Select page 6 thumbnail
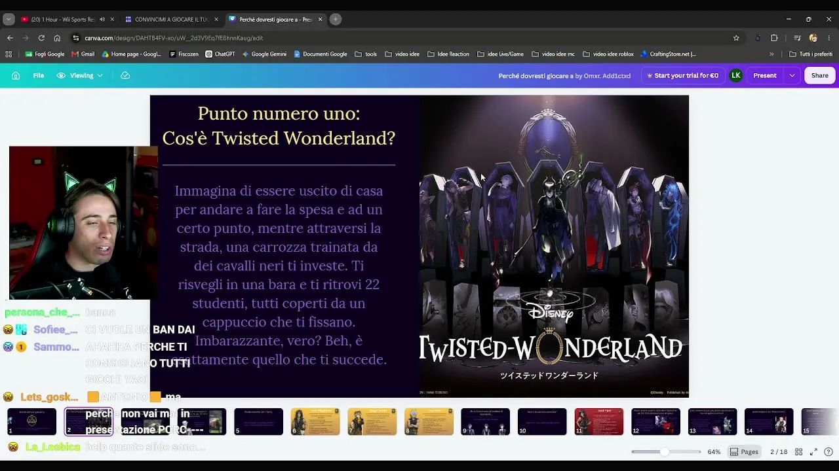The width and height of the screenshot is (839, 471). click(x=315, y=422)
